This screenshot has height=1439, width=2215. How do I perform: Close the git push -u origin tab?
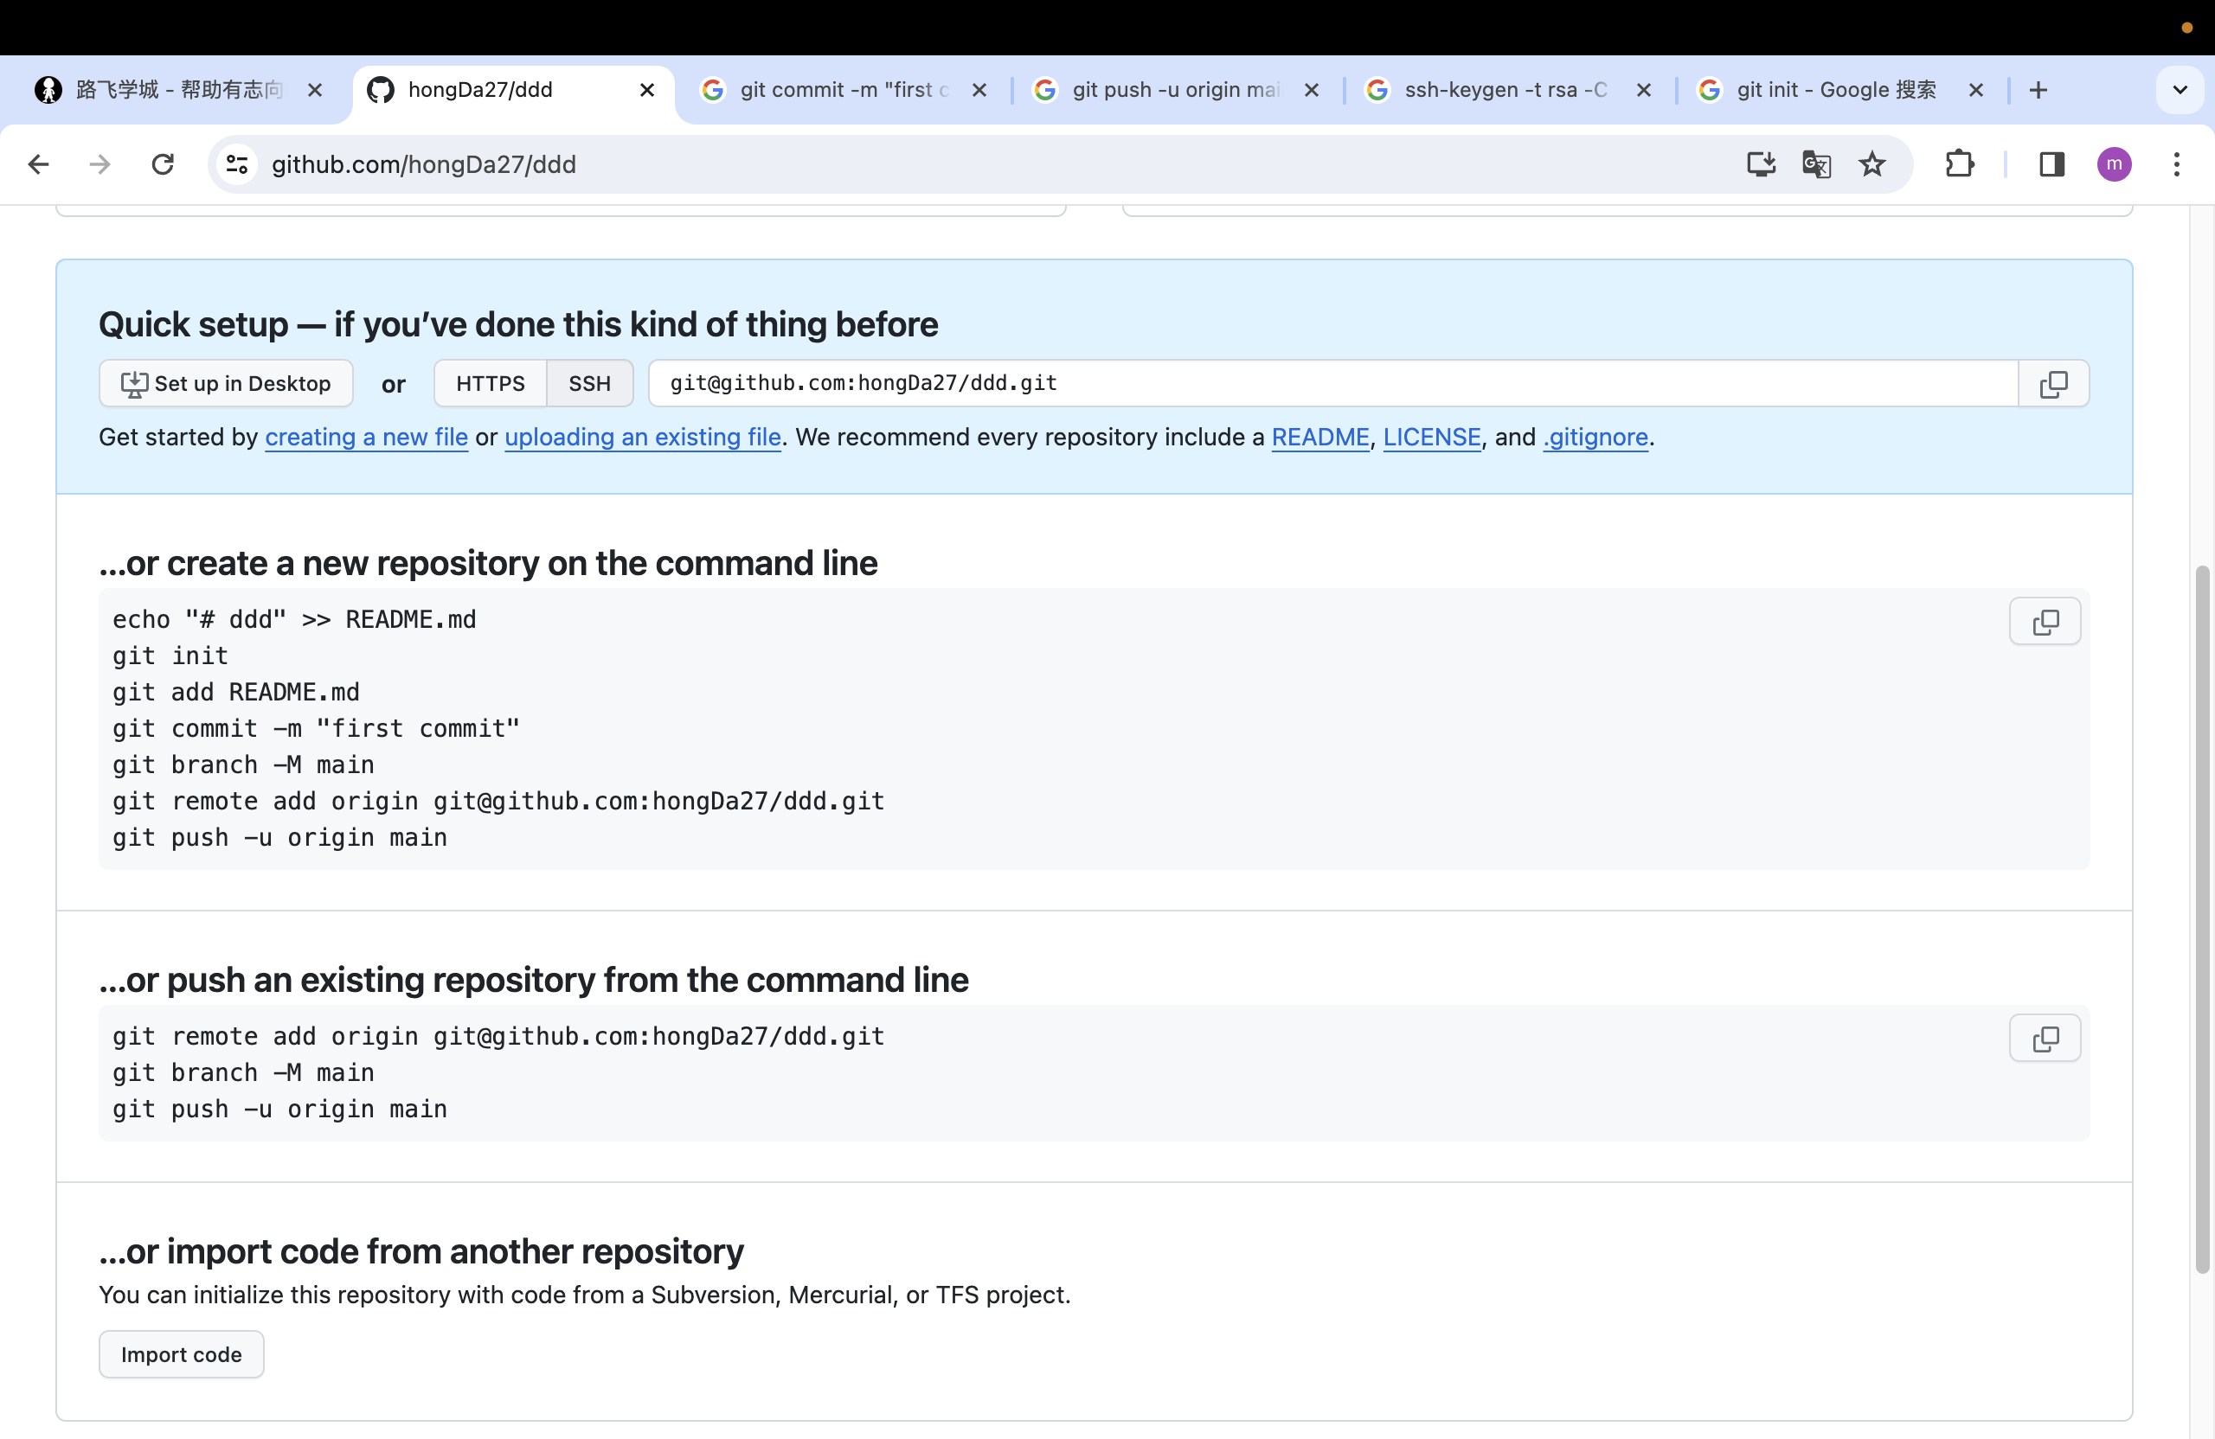tap(1312, 89)
